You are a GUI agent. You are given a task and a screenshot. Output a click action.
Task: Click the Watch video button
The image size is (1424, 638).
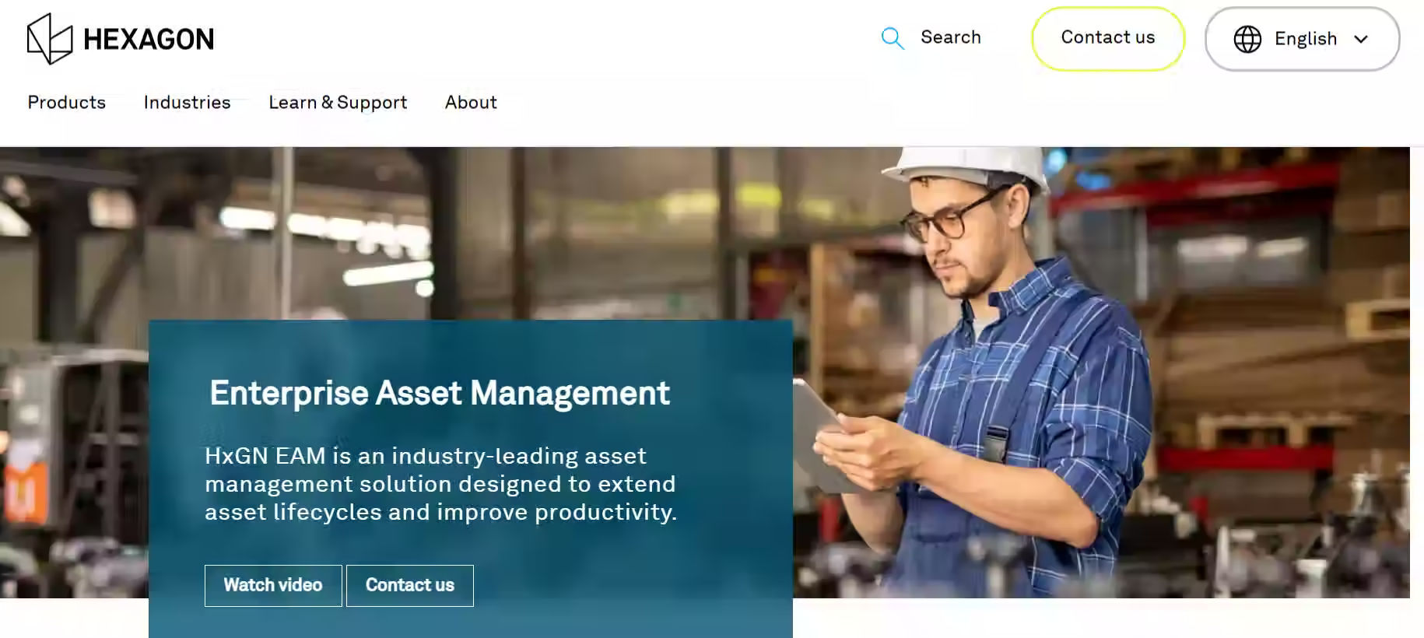tap(273, 585)
